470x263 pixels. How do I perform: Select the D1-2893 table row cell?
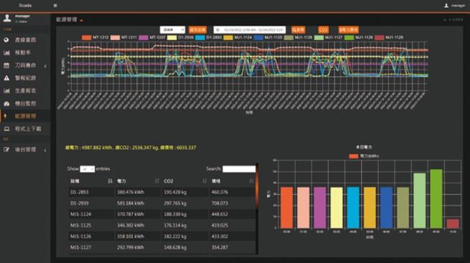[91, 192]
